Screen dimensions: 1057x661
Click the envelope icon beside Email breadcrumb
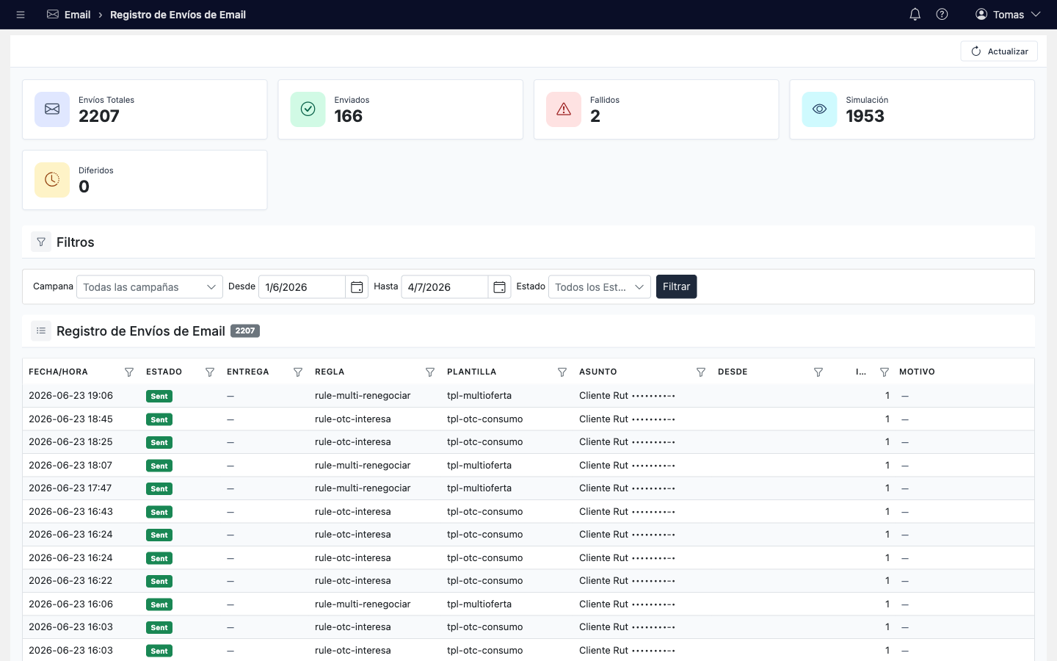pos(53,15)
